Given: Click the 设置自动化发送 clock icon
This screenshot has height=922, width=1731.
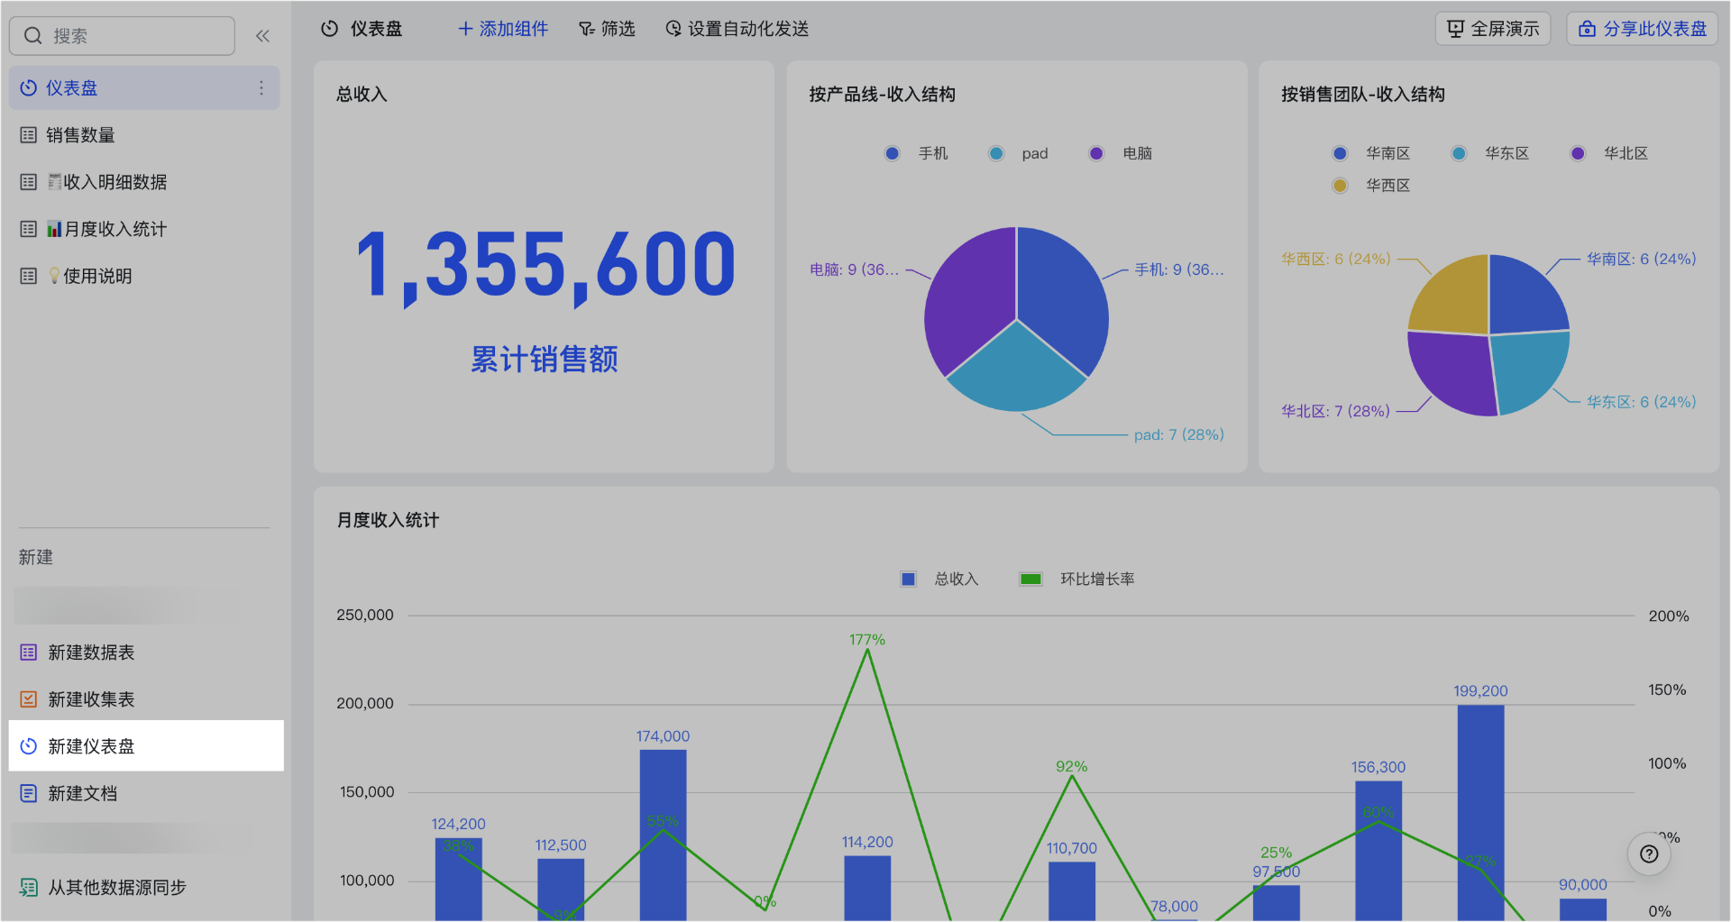Looking at the screenshot, I should point(673,29).
